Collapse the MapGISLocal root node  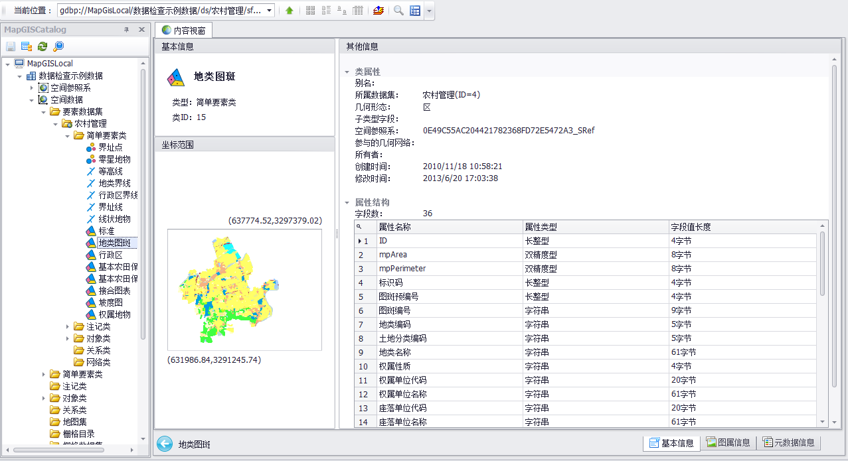tap(7, 64)
